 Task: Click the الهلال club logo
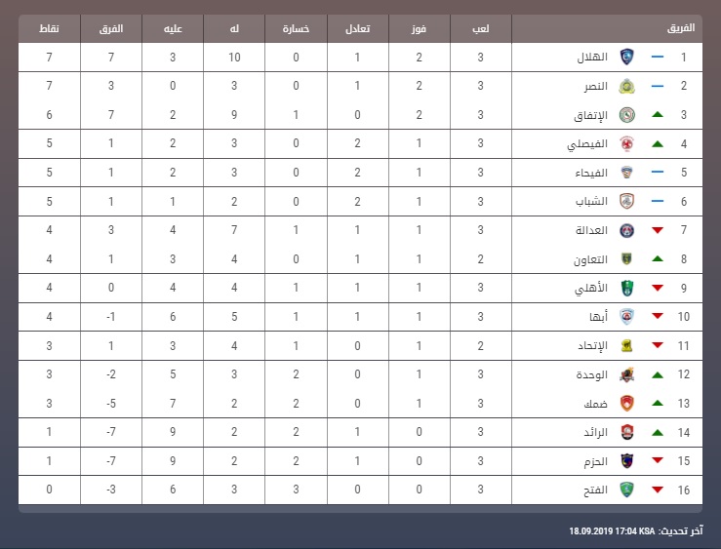(x=626, y=57)
